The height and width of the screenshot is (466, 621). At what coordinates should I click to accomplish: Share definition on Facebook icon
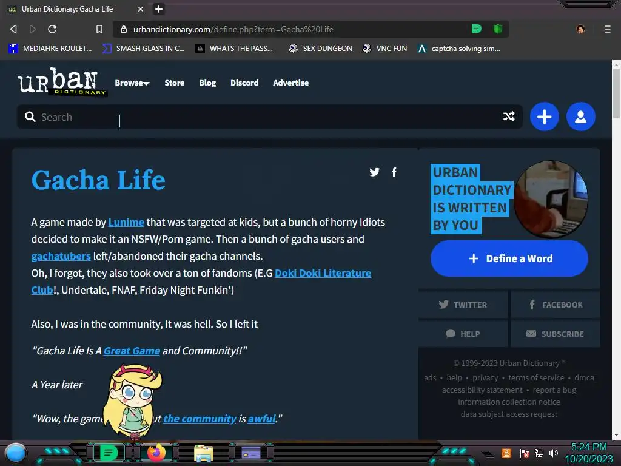394,172
